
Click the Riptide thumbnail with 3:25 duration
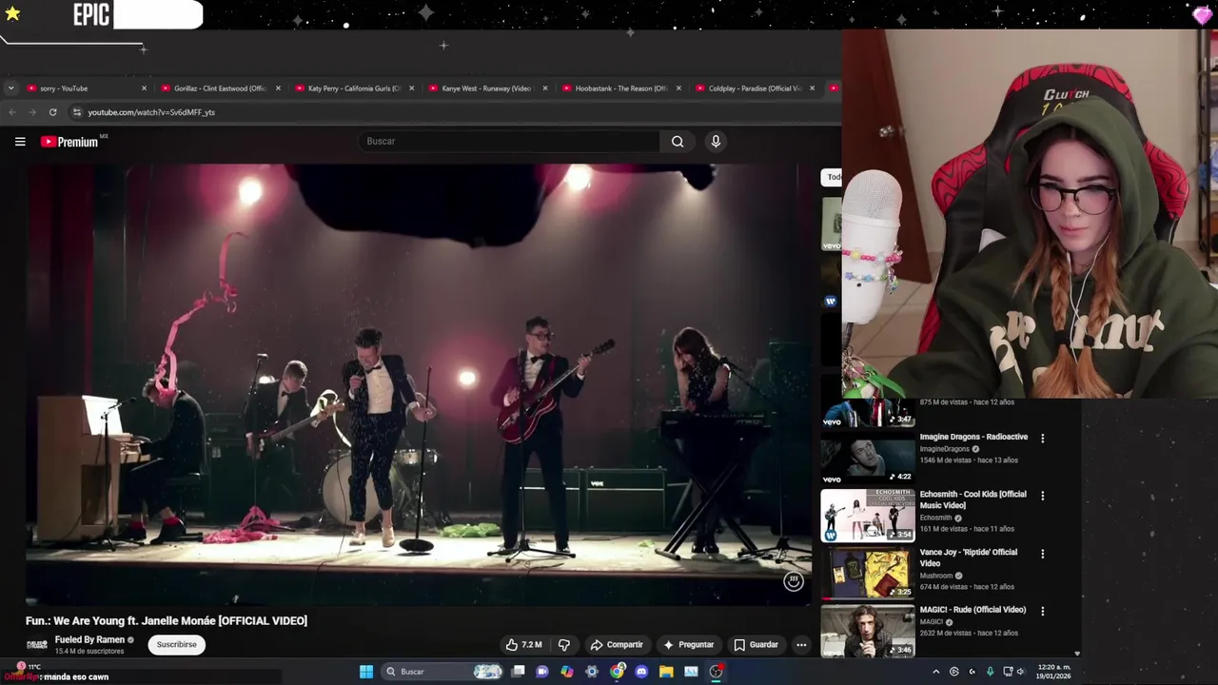867,573
